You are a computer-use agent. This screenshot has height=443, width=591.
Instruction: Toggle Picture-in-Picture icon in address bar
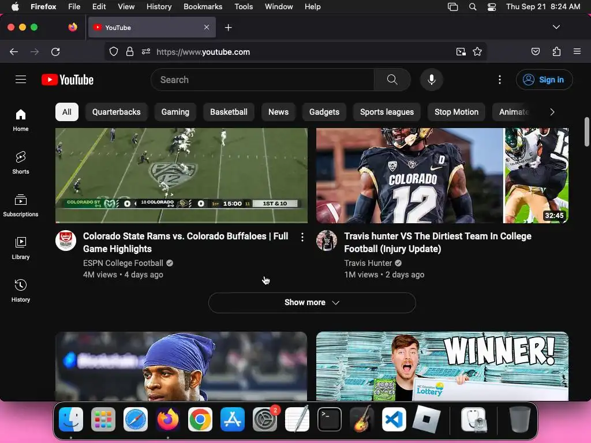pos(461,51)
